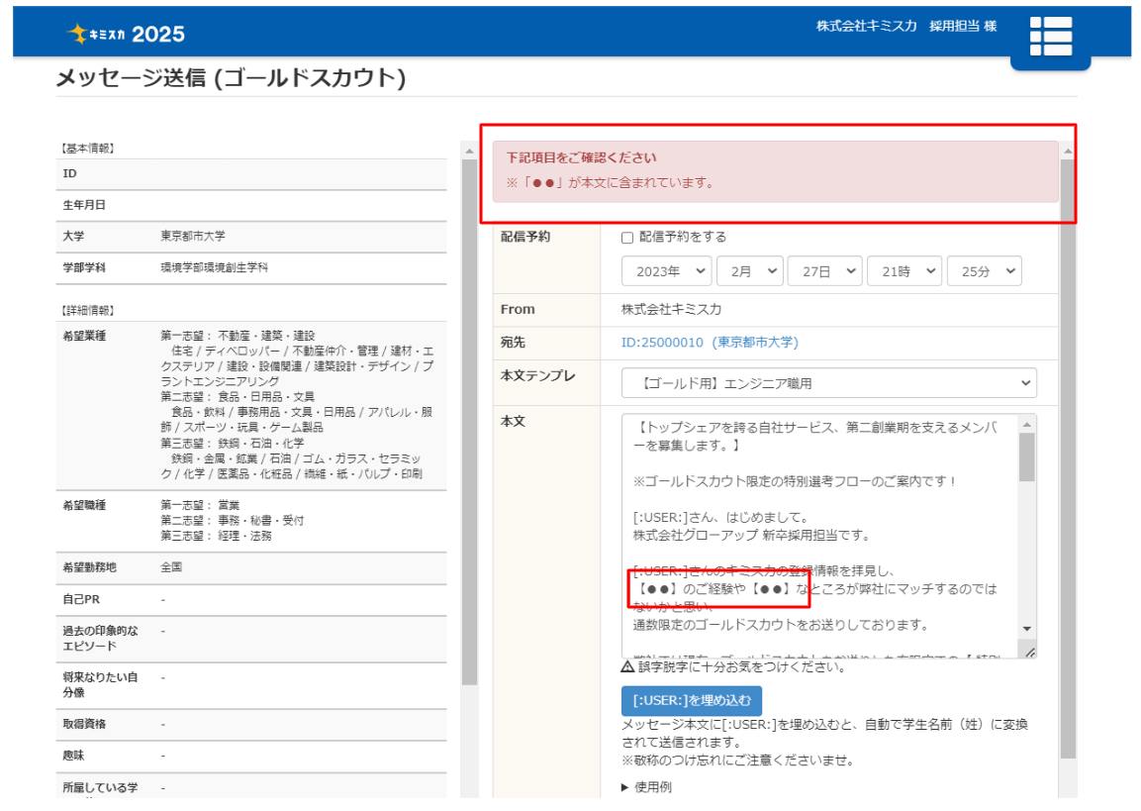The height and width of the screenshot is (811, 1141).
Task: Click the 誤字脱字に十分お気をつけください notice
Action: pos(741,666)
